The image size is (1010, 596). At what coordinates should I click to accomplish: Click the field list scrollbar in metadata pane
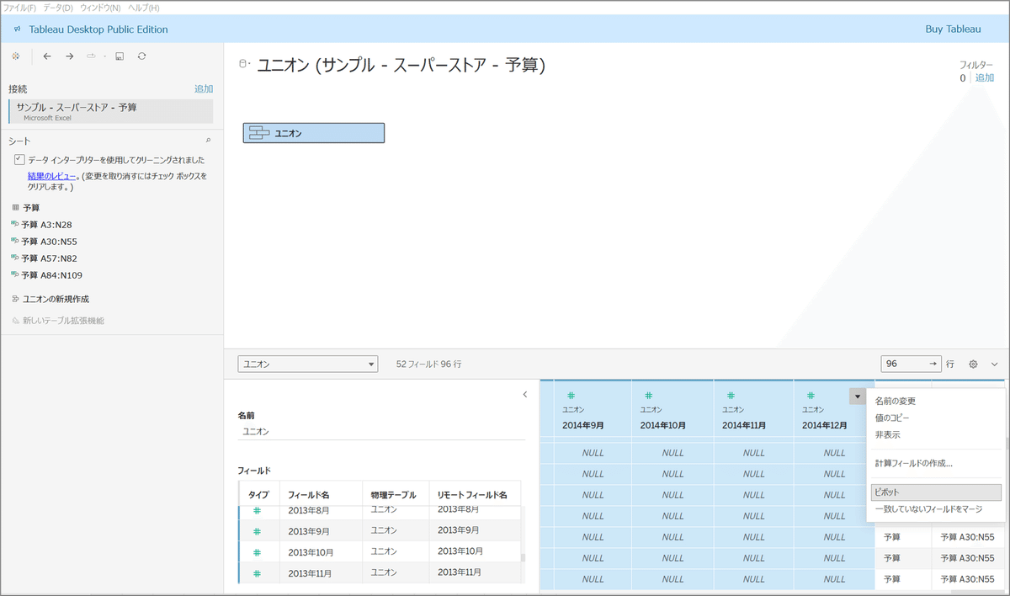[x=523, y=557]
